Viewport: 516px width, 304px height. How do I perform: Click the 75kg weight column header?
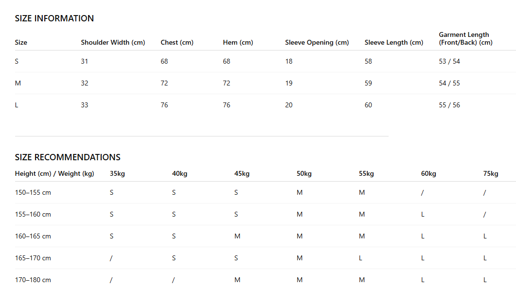pyautogui.click(x=491, y=173)
